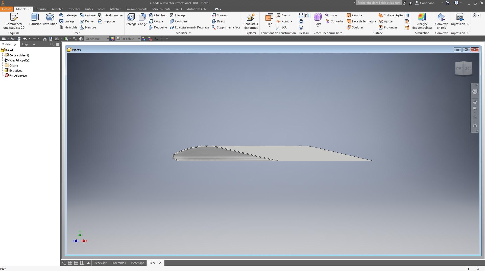Apply a Congé fillet
Screen dimensions: 485x272
142,19
